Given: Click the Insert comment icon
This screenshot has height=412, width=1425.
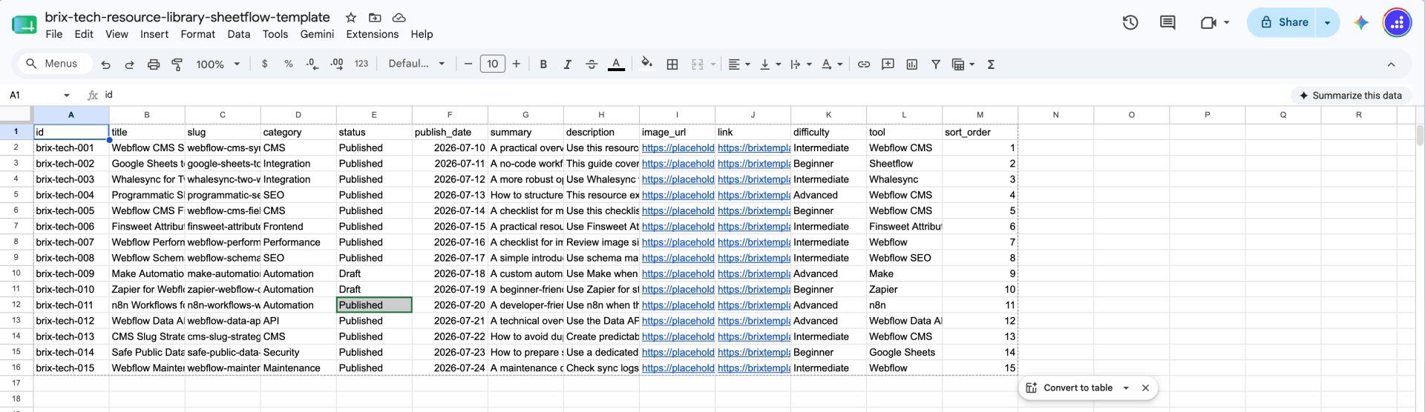Looking at the screenshot, I should pos(888,64).
